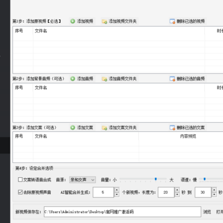
Task: Increase new video count stepper up arrow
Action: point(117,190)
